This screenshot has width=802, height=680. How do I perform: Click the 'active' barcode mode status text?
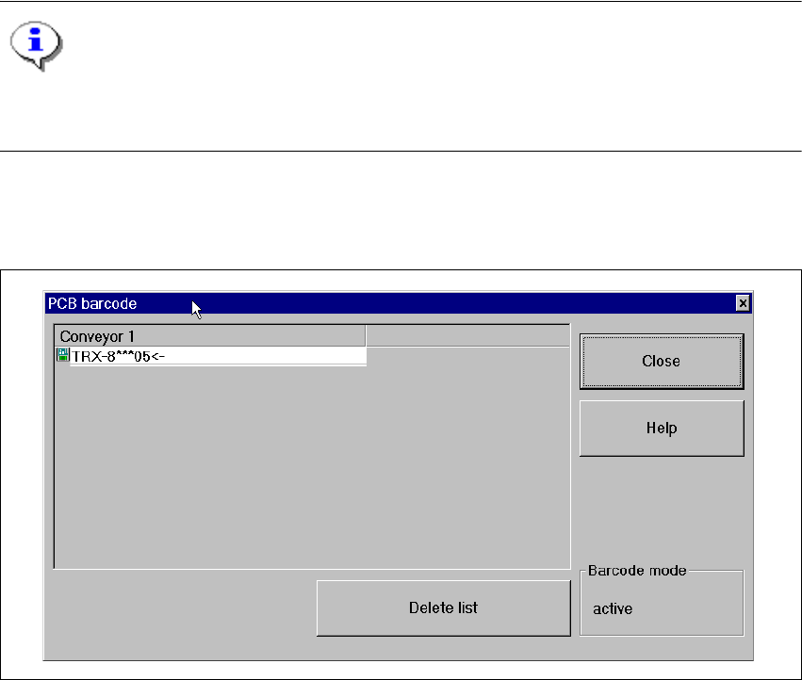tap(613, 609)
